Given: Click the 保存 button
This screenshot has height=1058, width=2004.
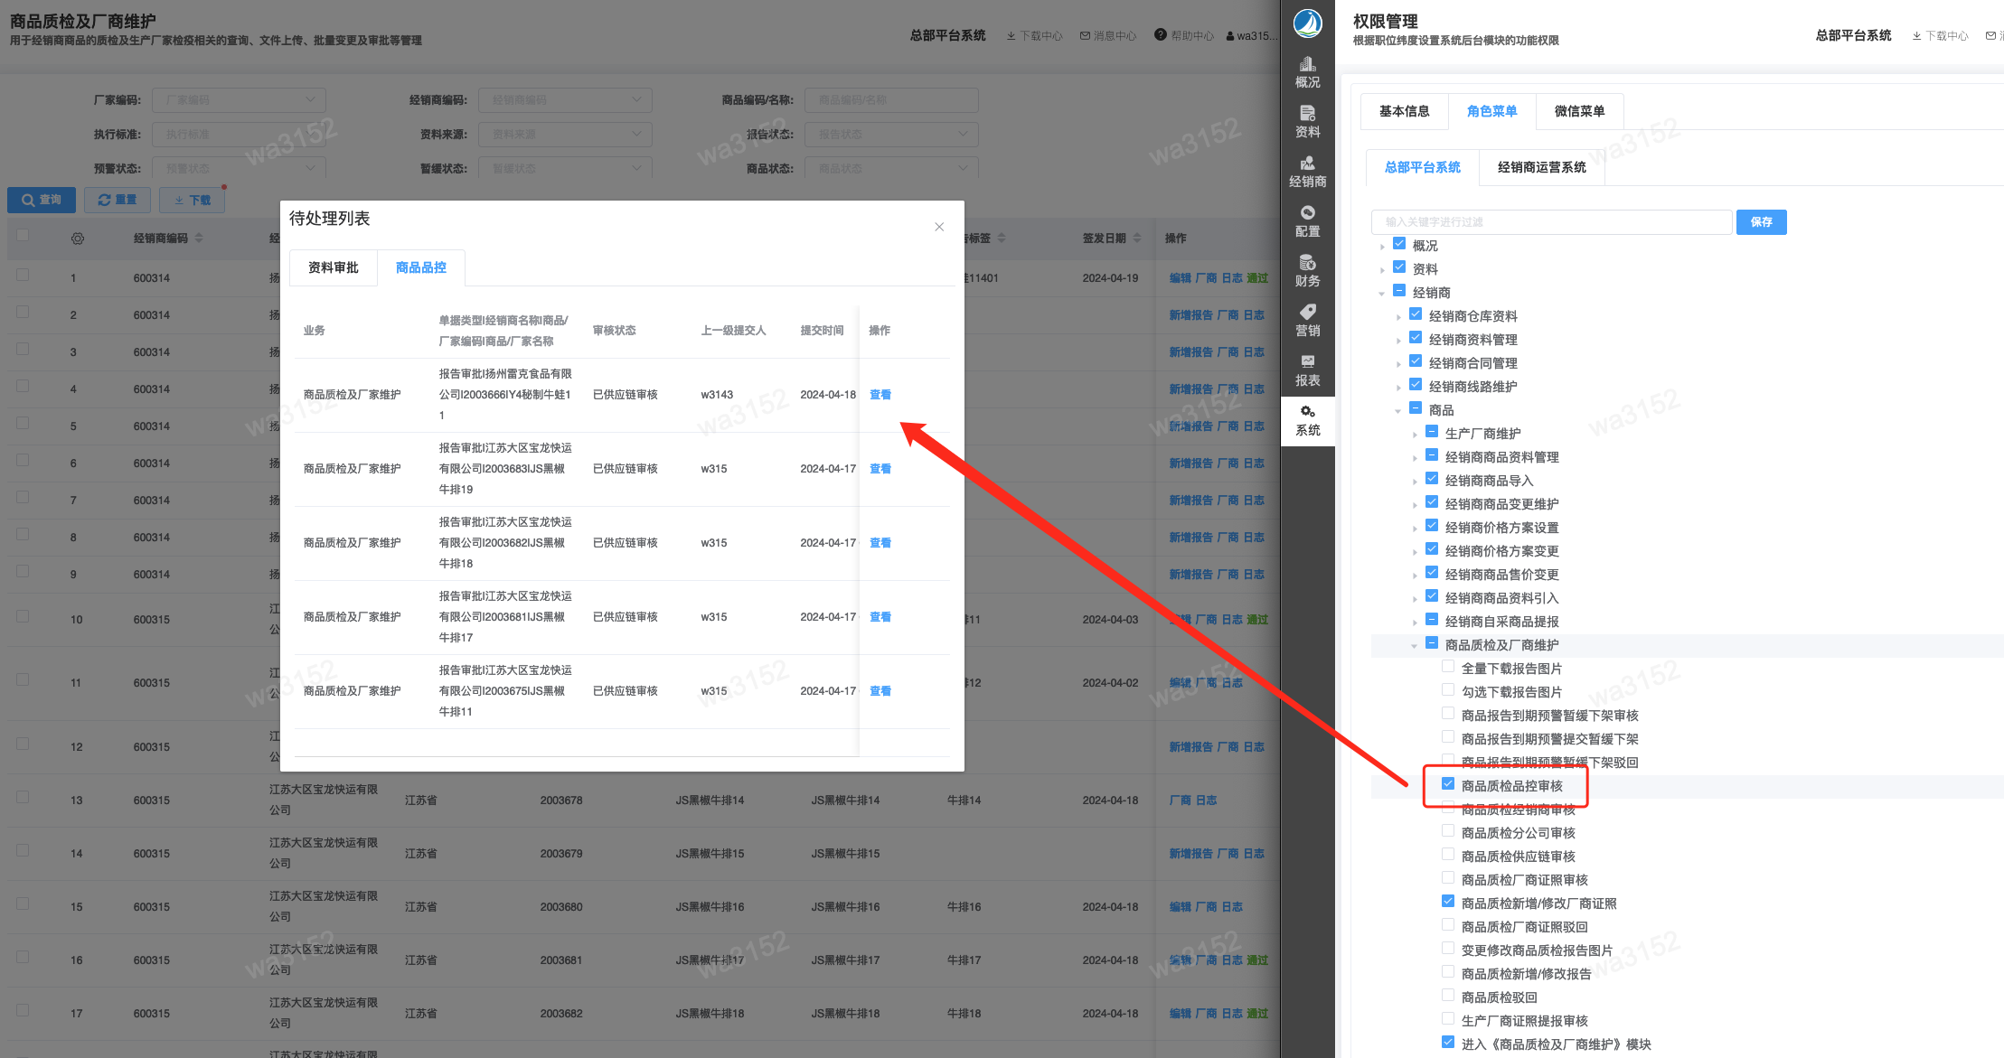Looking at the screenshot, I should click(x=1761, y=222).
